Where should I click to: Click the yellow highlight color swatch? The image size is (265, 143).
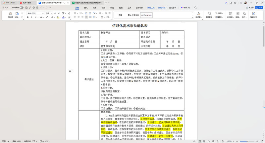(58, 17)
